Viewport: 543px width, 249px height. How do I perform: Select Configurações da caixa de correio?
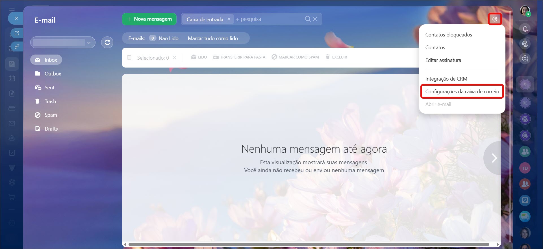pyautogui.click(x=462, y=92)
